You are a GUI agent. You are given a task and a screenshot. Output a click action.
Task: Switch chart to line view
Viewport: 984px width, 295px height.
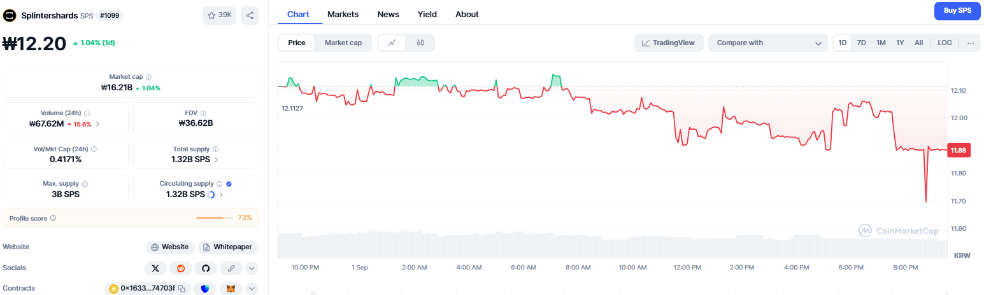pyautogui.click(x=392, y=43)
